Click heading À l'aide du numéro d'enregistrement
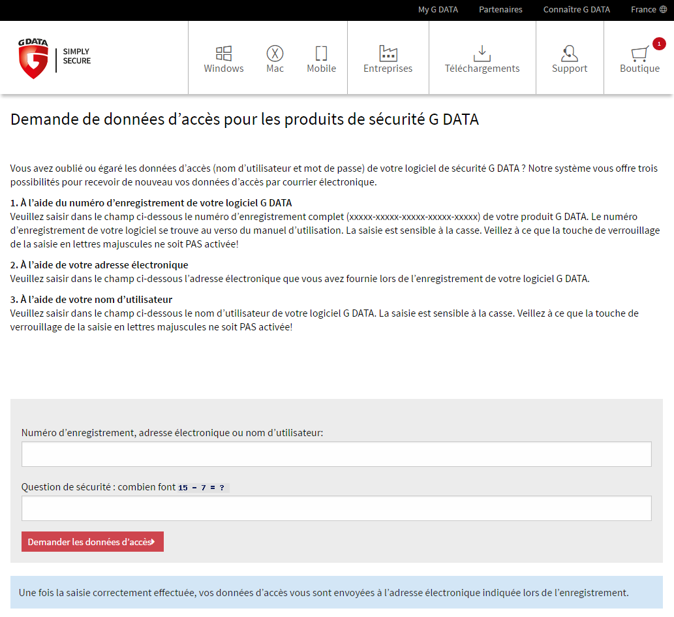The image size is (674, 617). [x=151, y=202]
